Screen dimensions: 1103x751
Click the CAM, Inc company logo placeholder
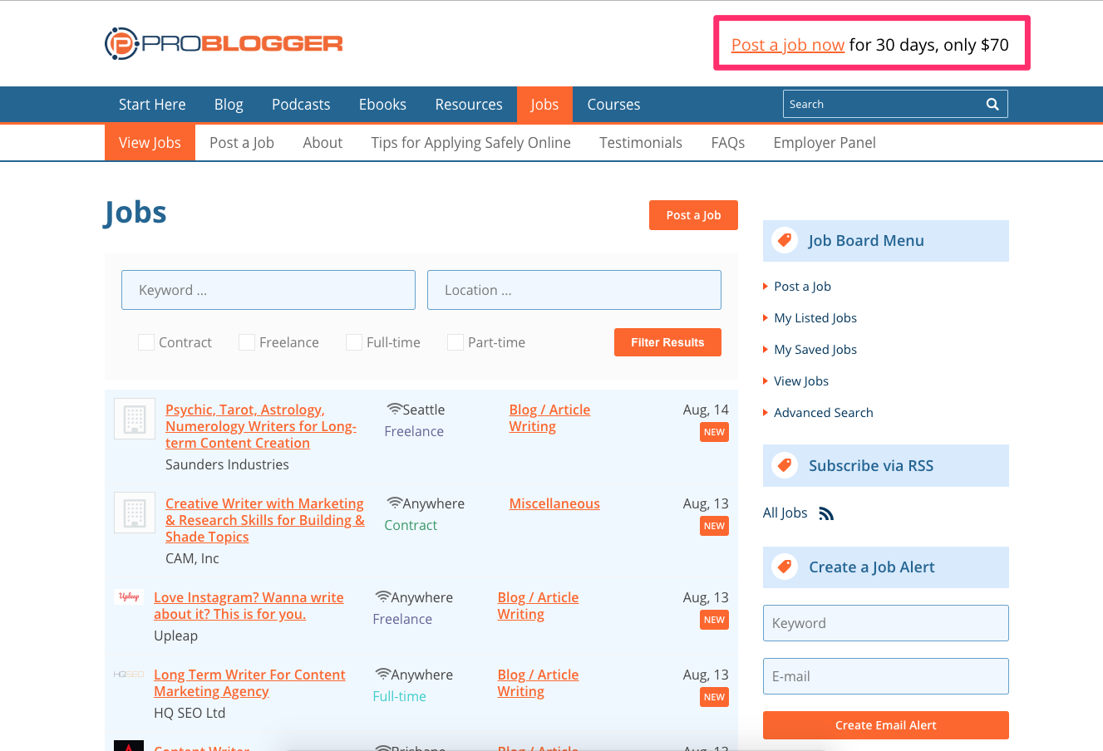[x=135, y=513]
